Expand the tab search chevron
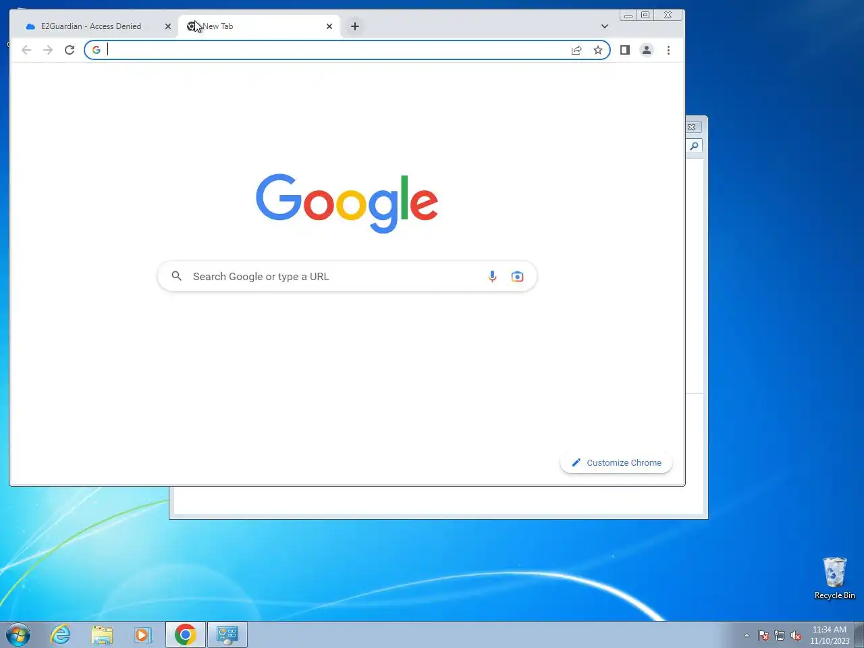 (x=605, y=26)
